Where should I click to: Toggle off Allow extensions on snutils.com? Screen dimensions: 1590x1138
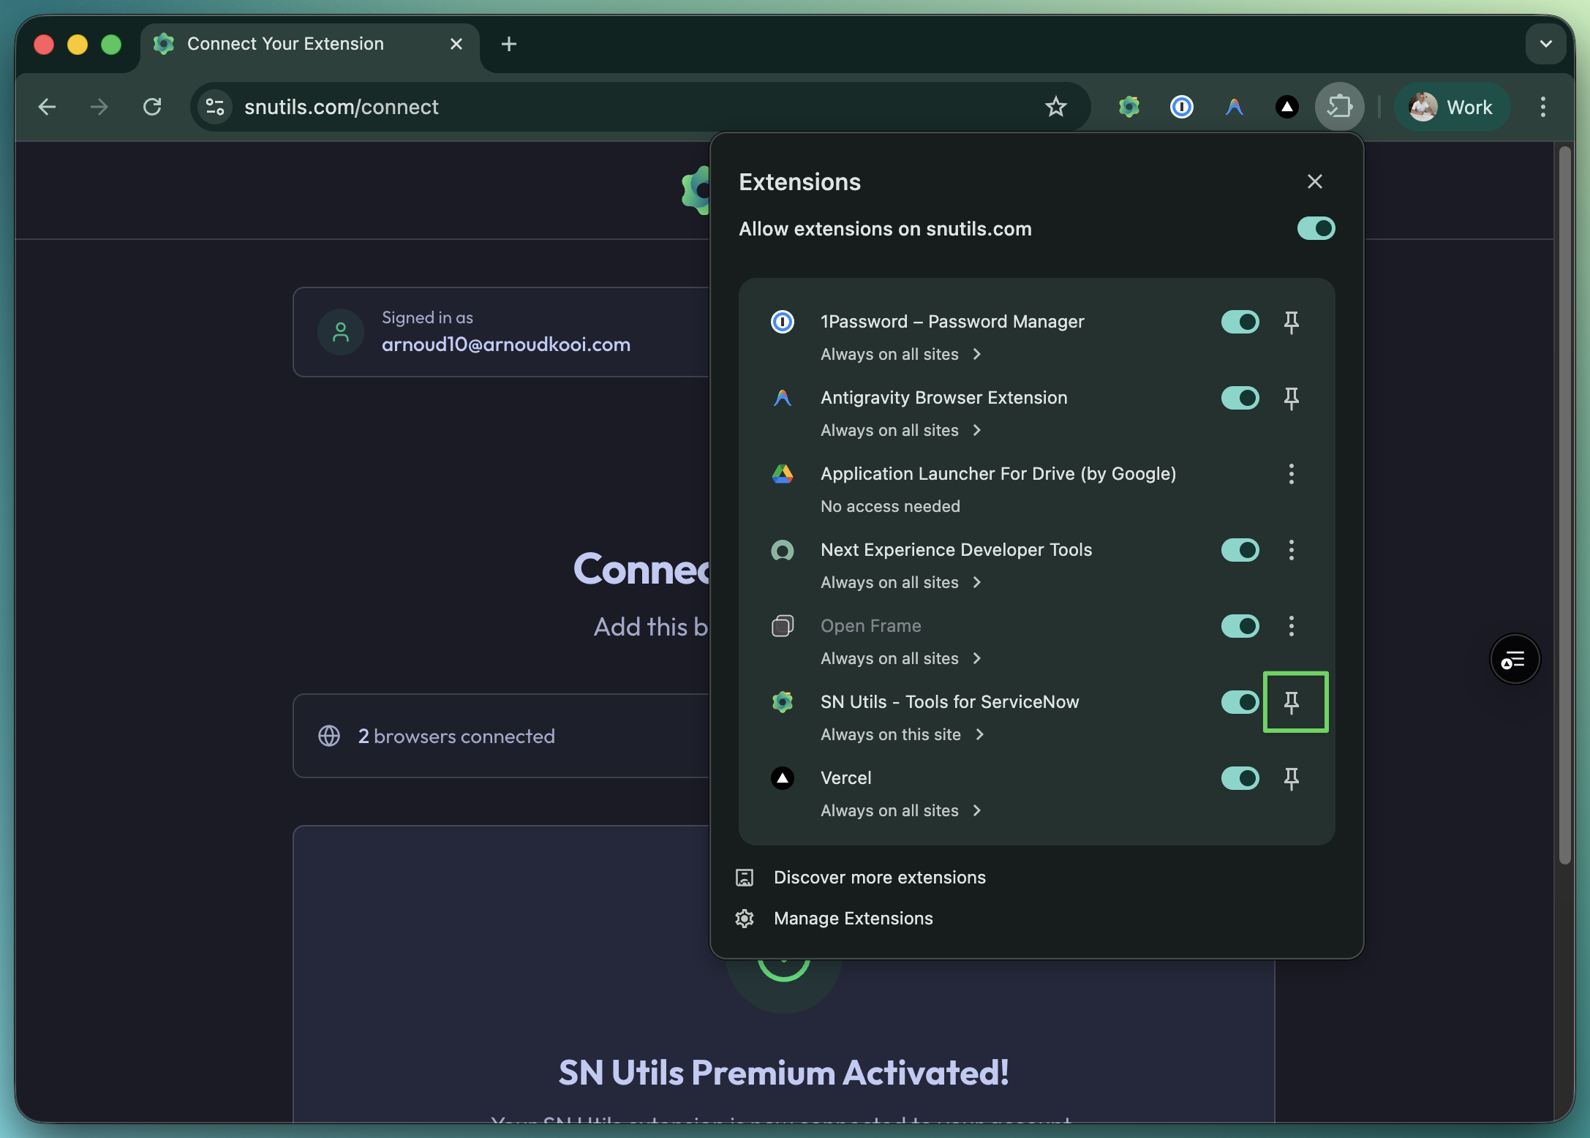coord(1315,228)
